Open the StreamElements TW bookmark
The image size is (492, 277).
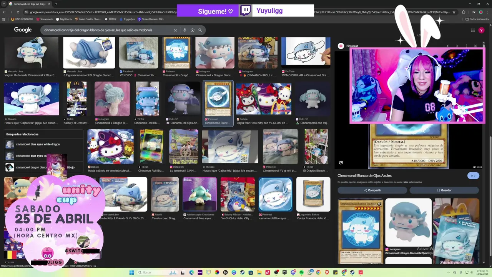coord(151,19)
